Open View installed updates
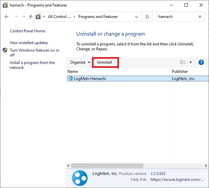This screenshot has height=188, width=209. 29,43
